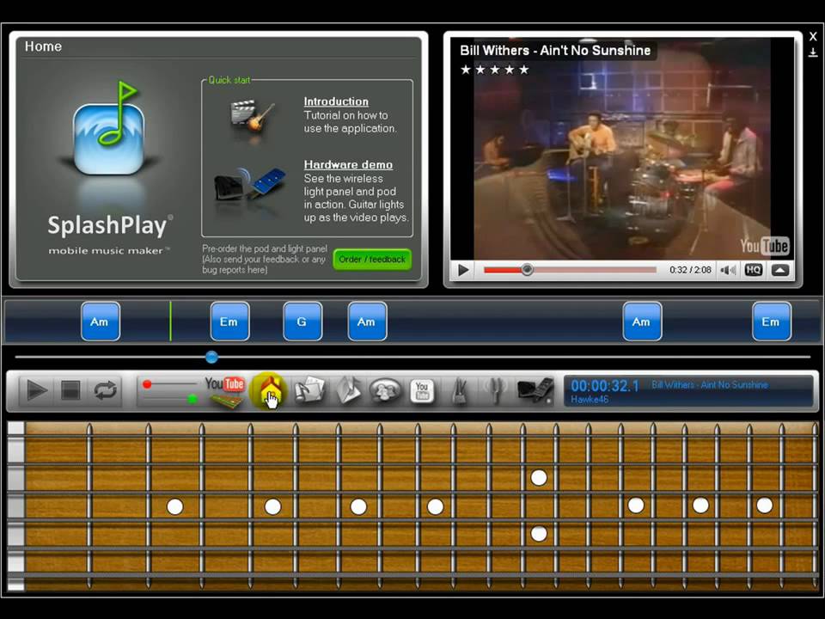This screenshot has width=825, height=619.
Task: Click the Order / feedback green button
Action: coord(372,259)
